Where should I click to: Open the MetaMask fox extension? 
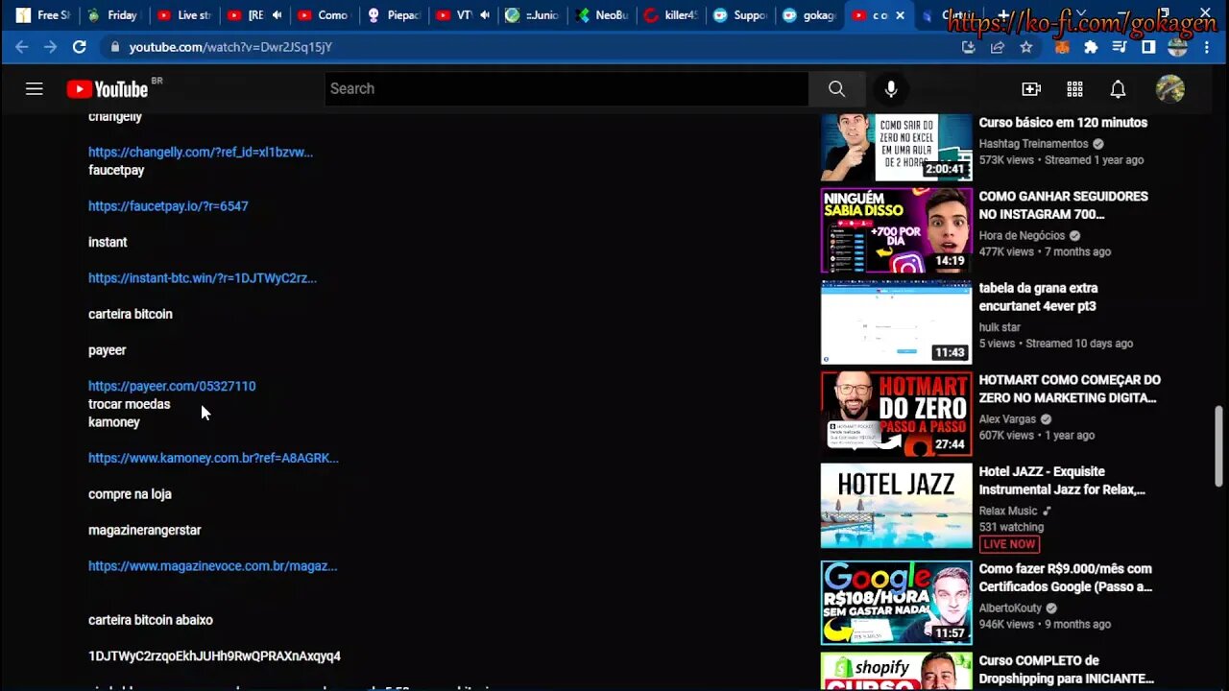pos(1063,47)
